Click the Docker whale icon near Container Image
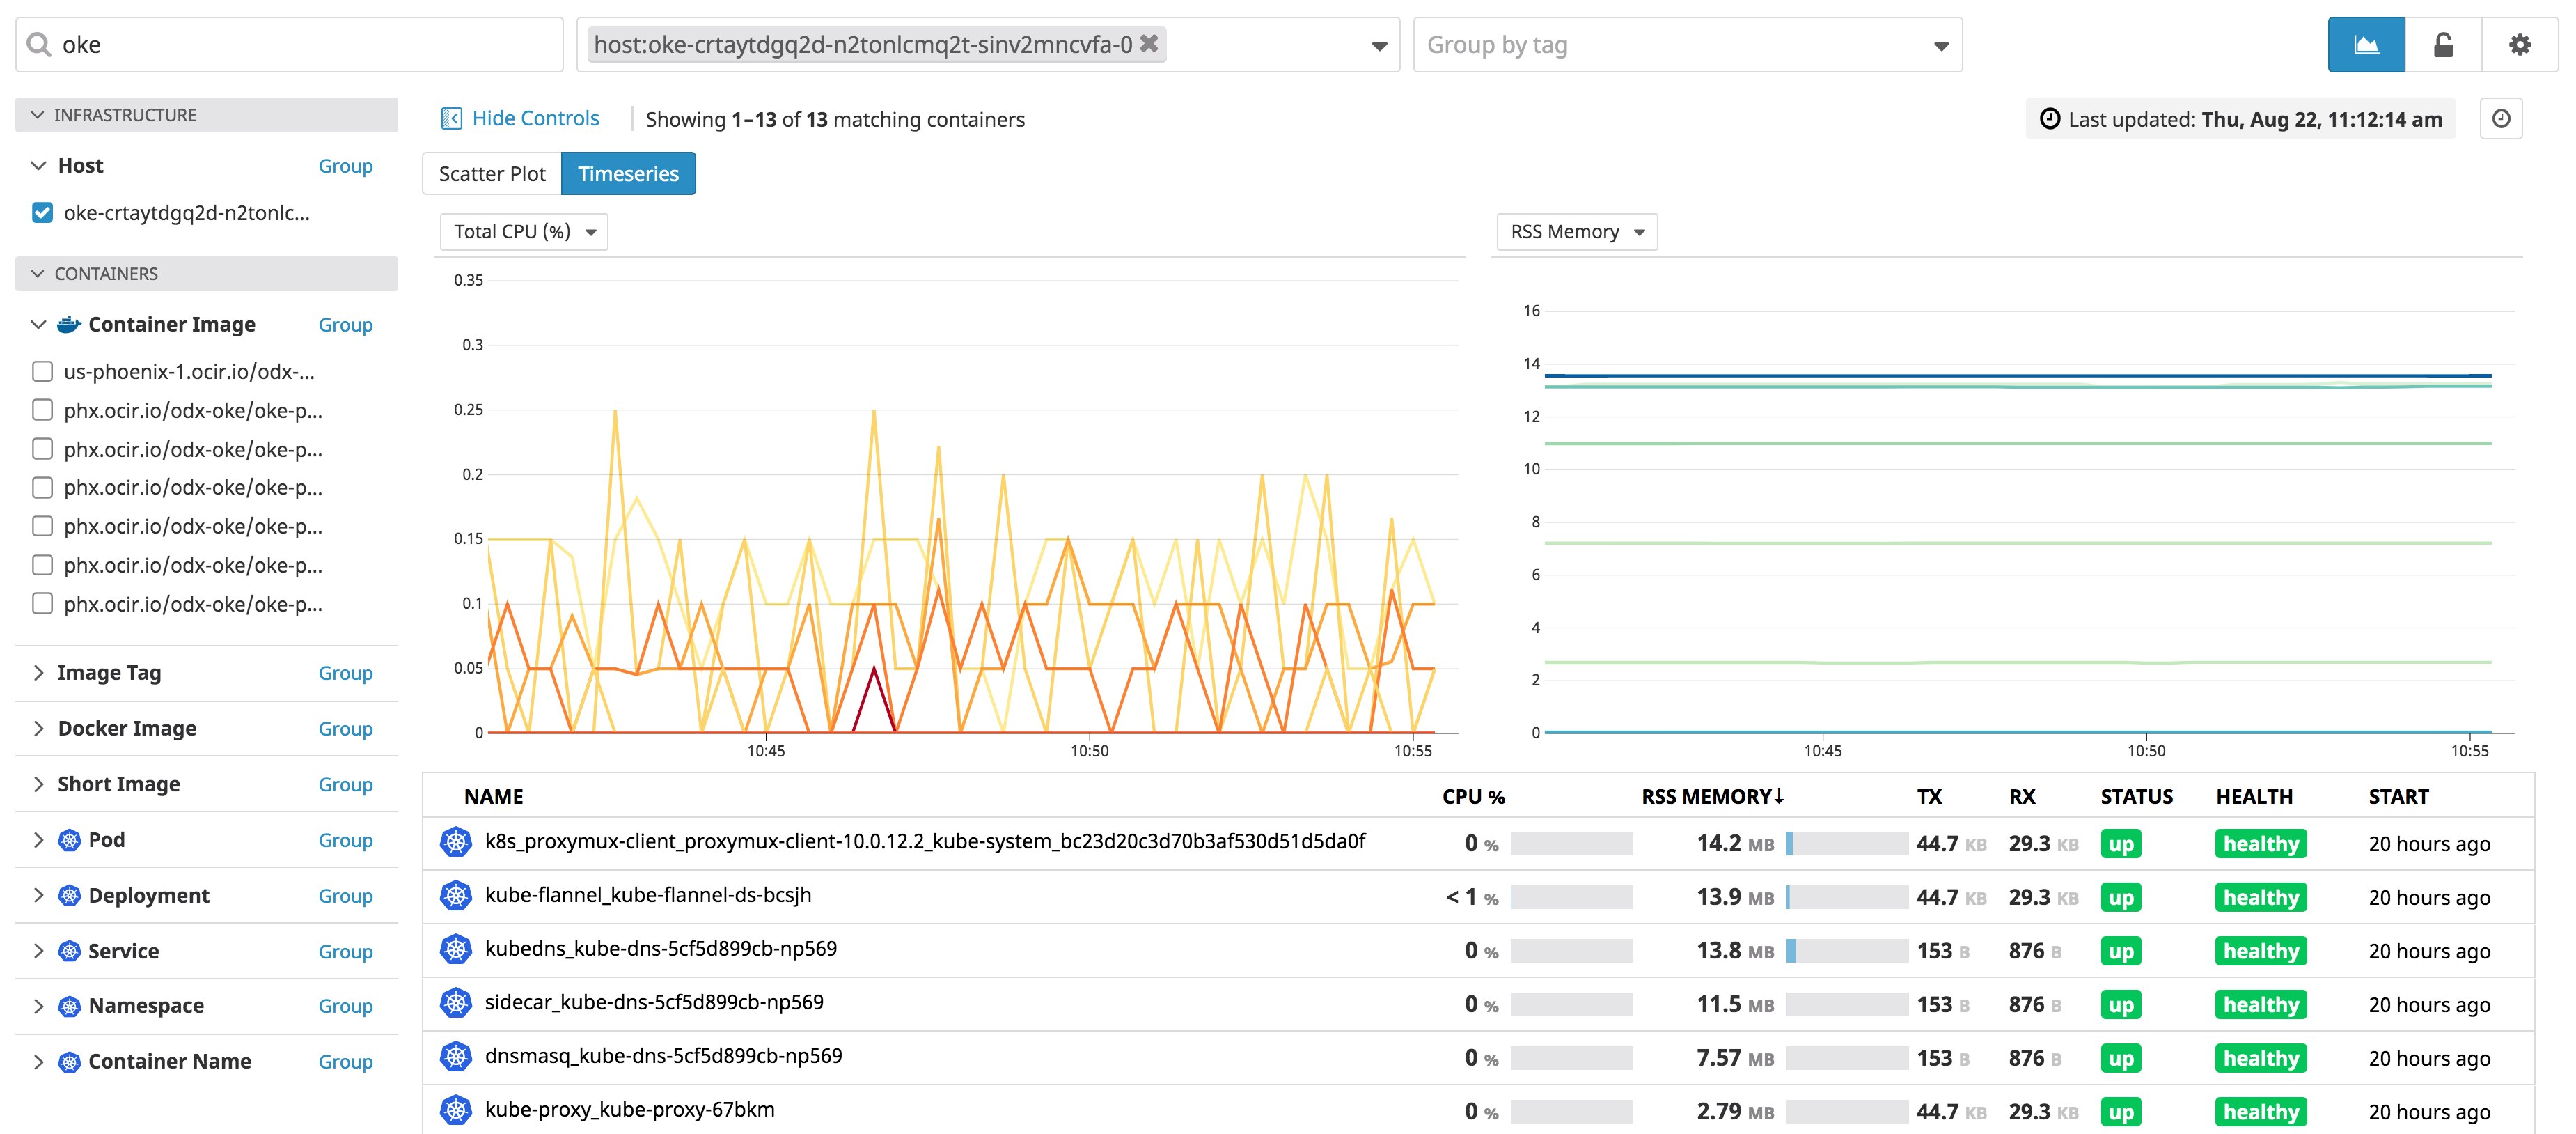This screenshot has height=1134, width=2576. click(x=69, y=325)
